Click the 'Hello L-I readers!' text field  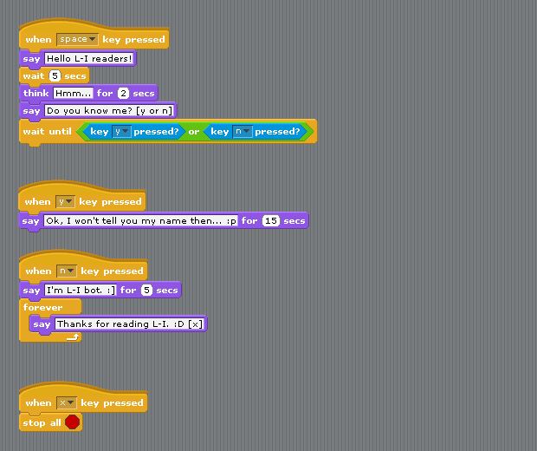(x=89, y=59)
